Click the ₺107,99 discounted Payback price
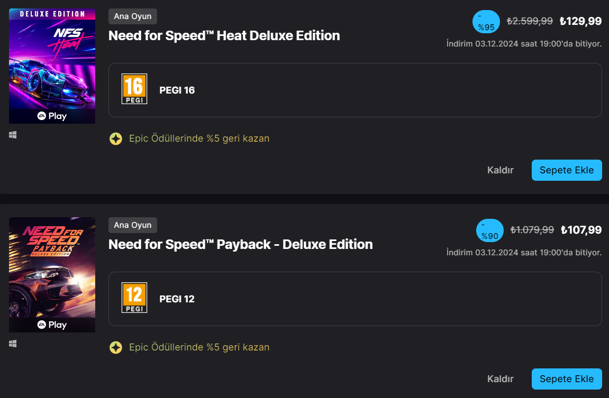 point(581,230)
